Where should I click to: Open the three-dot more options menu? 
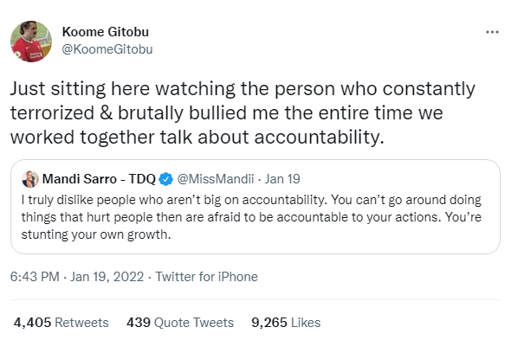click(492, 32)
